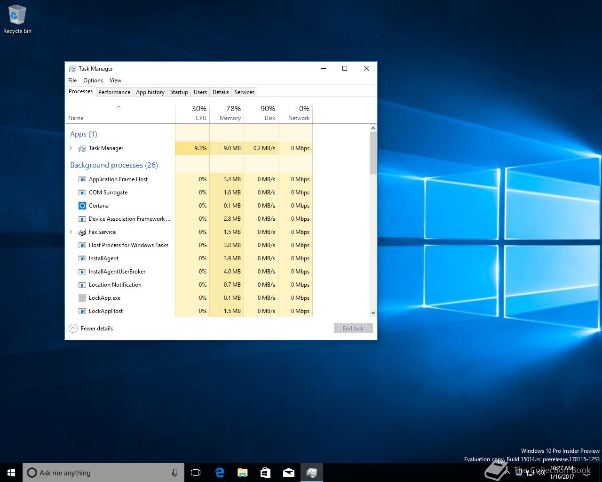The image size is (602, 482).
Task: Expand the Fax Service process group
Action: click(x=71, y=232)
